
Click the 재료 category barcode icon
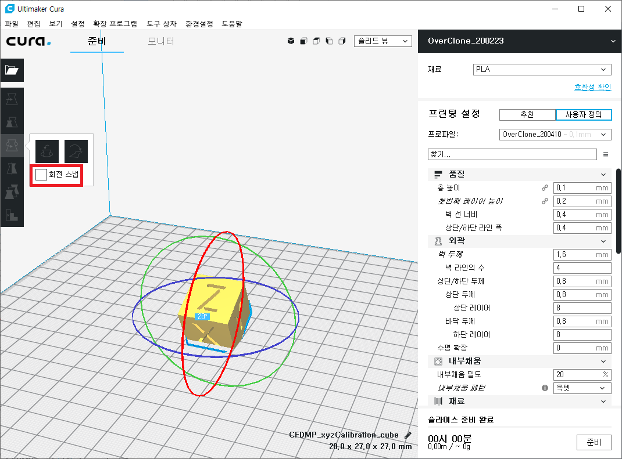pyautogui.click(x=438, y=401)
